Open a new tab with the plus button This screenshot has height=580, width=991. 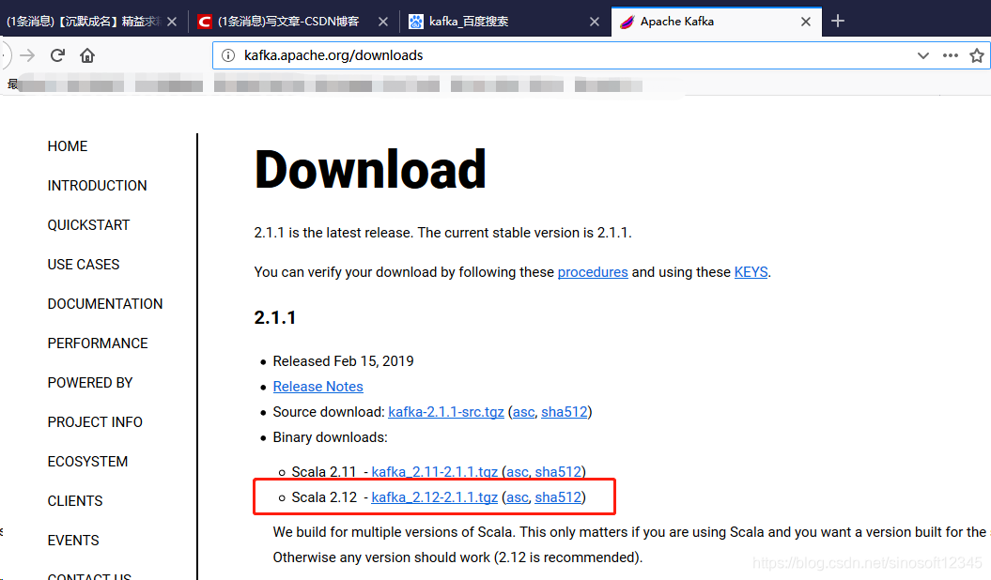(x=838, y=21)
